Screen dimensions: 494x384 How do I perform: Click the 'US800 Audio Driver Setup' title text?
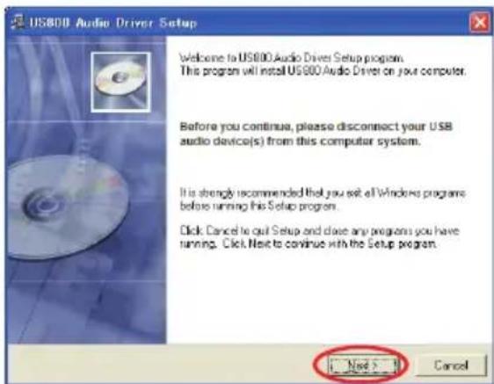point(113,23)
